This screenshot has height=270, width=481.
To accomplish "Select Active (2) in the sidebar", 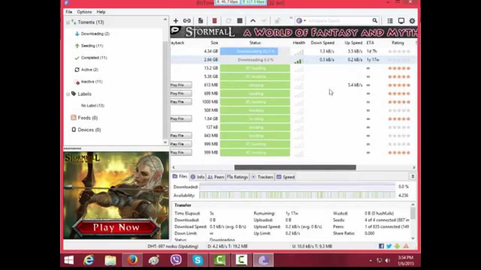I will 89,70.
